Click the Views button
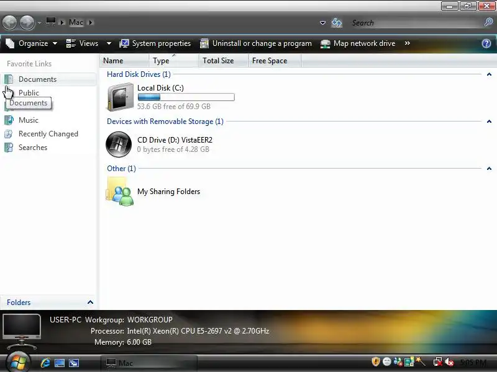497x372 pixels. pos(83,43)
